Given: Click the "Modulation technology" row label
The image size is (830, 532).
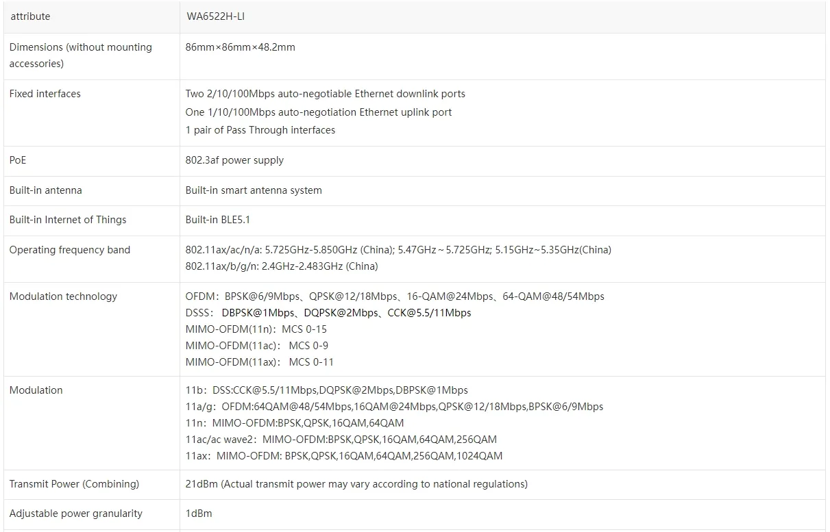Looking at the screenshot, I should coord(63,296).
